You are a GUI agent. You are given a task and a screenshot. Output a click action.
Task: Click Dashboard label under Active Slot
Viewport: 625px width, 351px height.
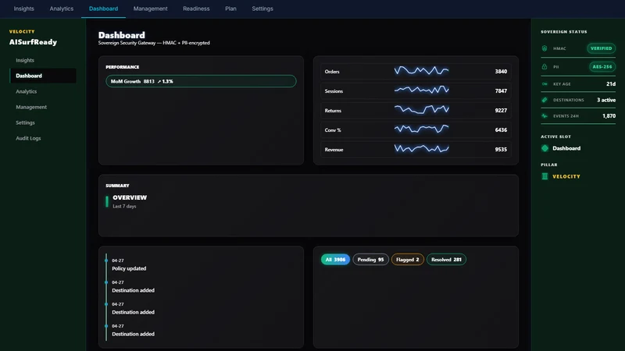pos(566,148)
